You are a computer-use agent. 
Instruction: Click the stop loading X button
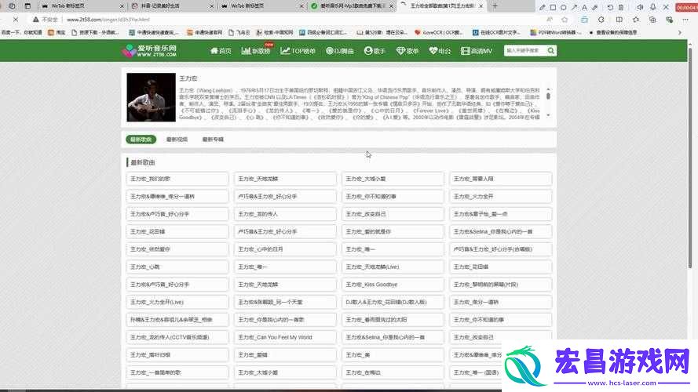click(15, 20)
